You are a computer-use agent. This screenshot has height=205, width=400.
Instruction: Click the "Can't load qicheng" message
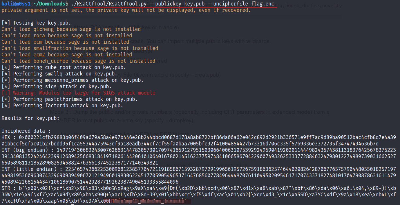coord(71,29)
